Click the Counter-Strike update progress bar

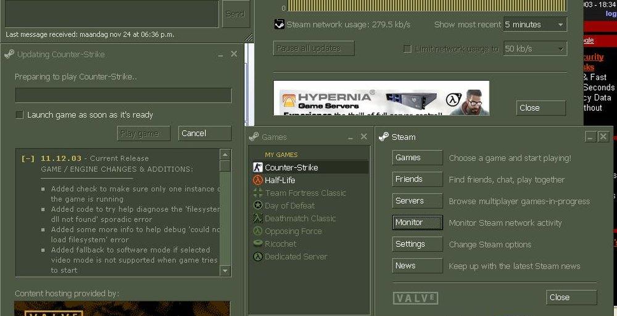[123, 95]
